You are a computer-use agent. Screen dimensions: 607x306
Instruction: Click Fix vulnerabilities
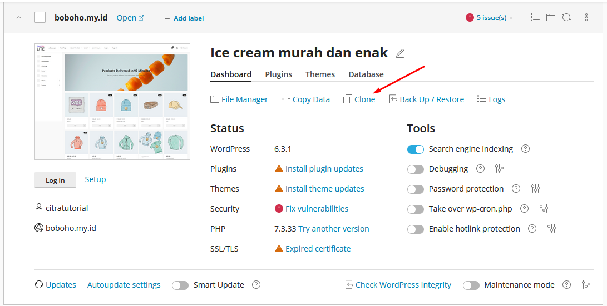[x=317, y=209]
